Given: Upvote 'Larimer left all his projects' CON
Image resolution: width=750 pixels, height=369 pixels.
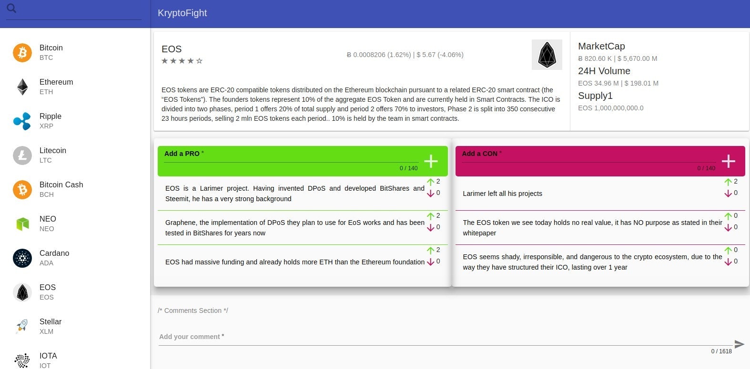Looking at the screenshot, I should tap(728, 182).
